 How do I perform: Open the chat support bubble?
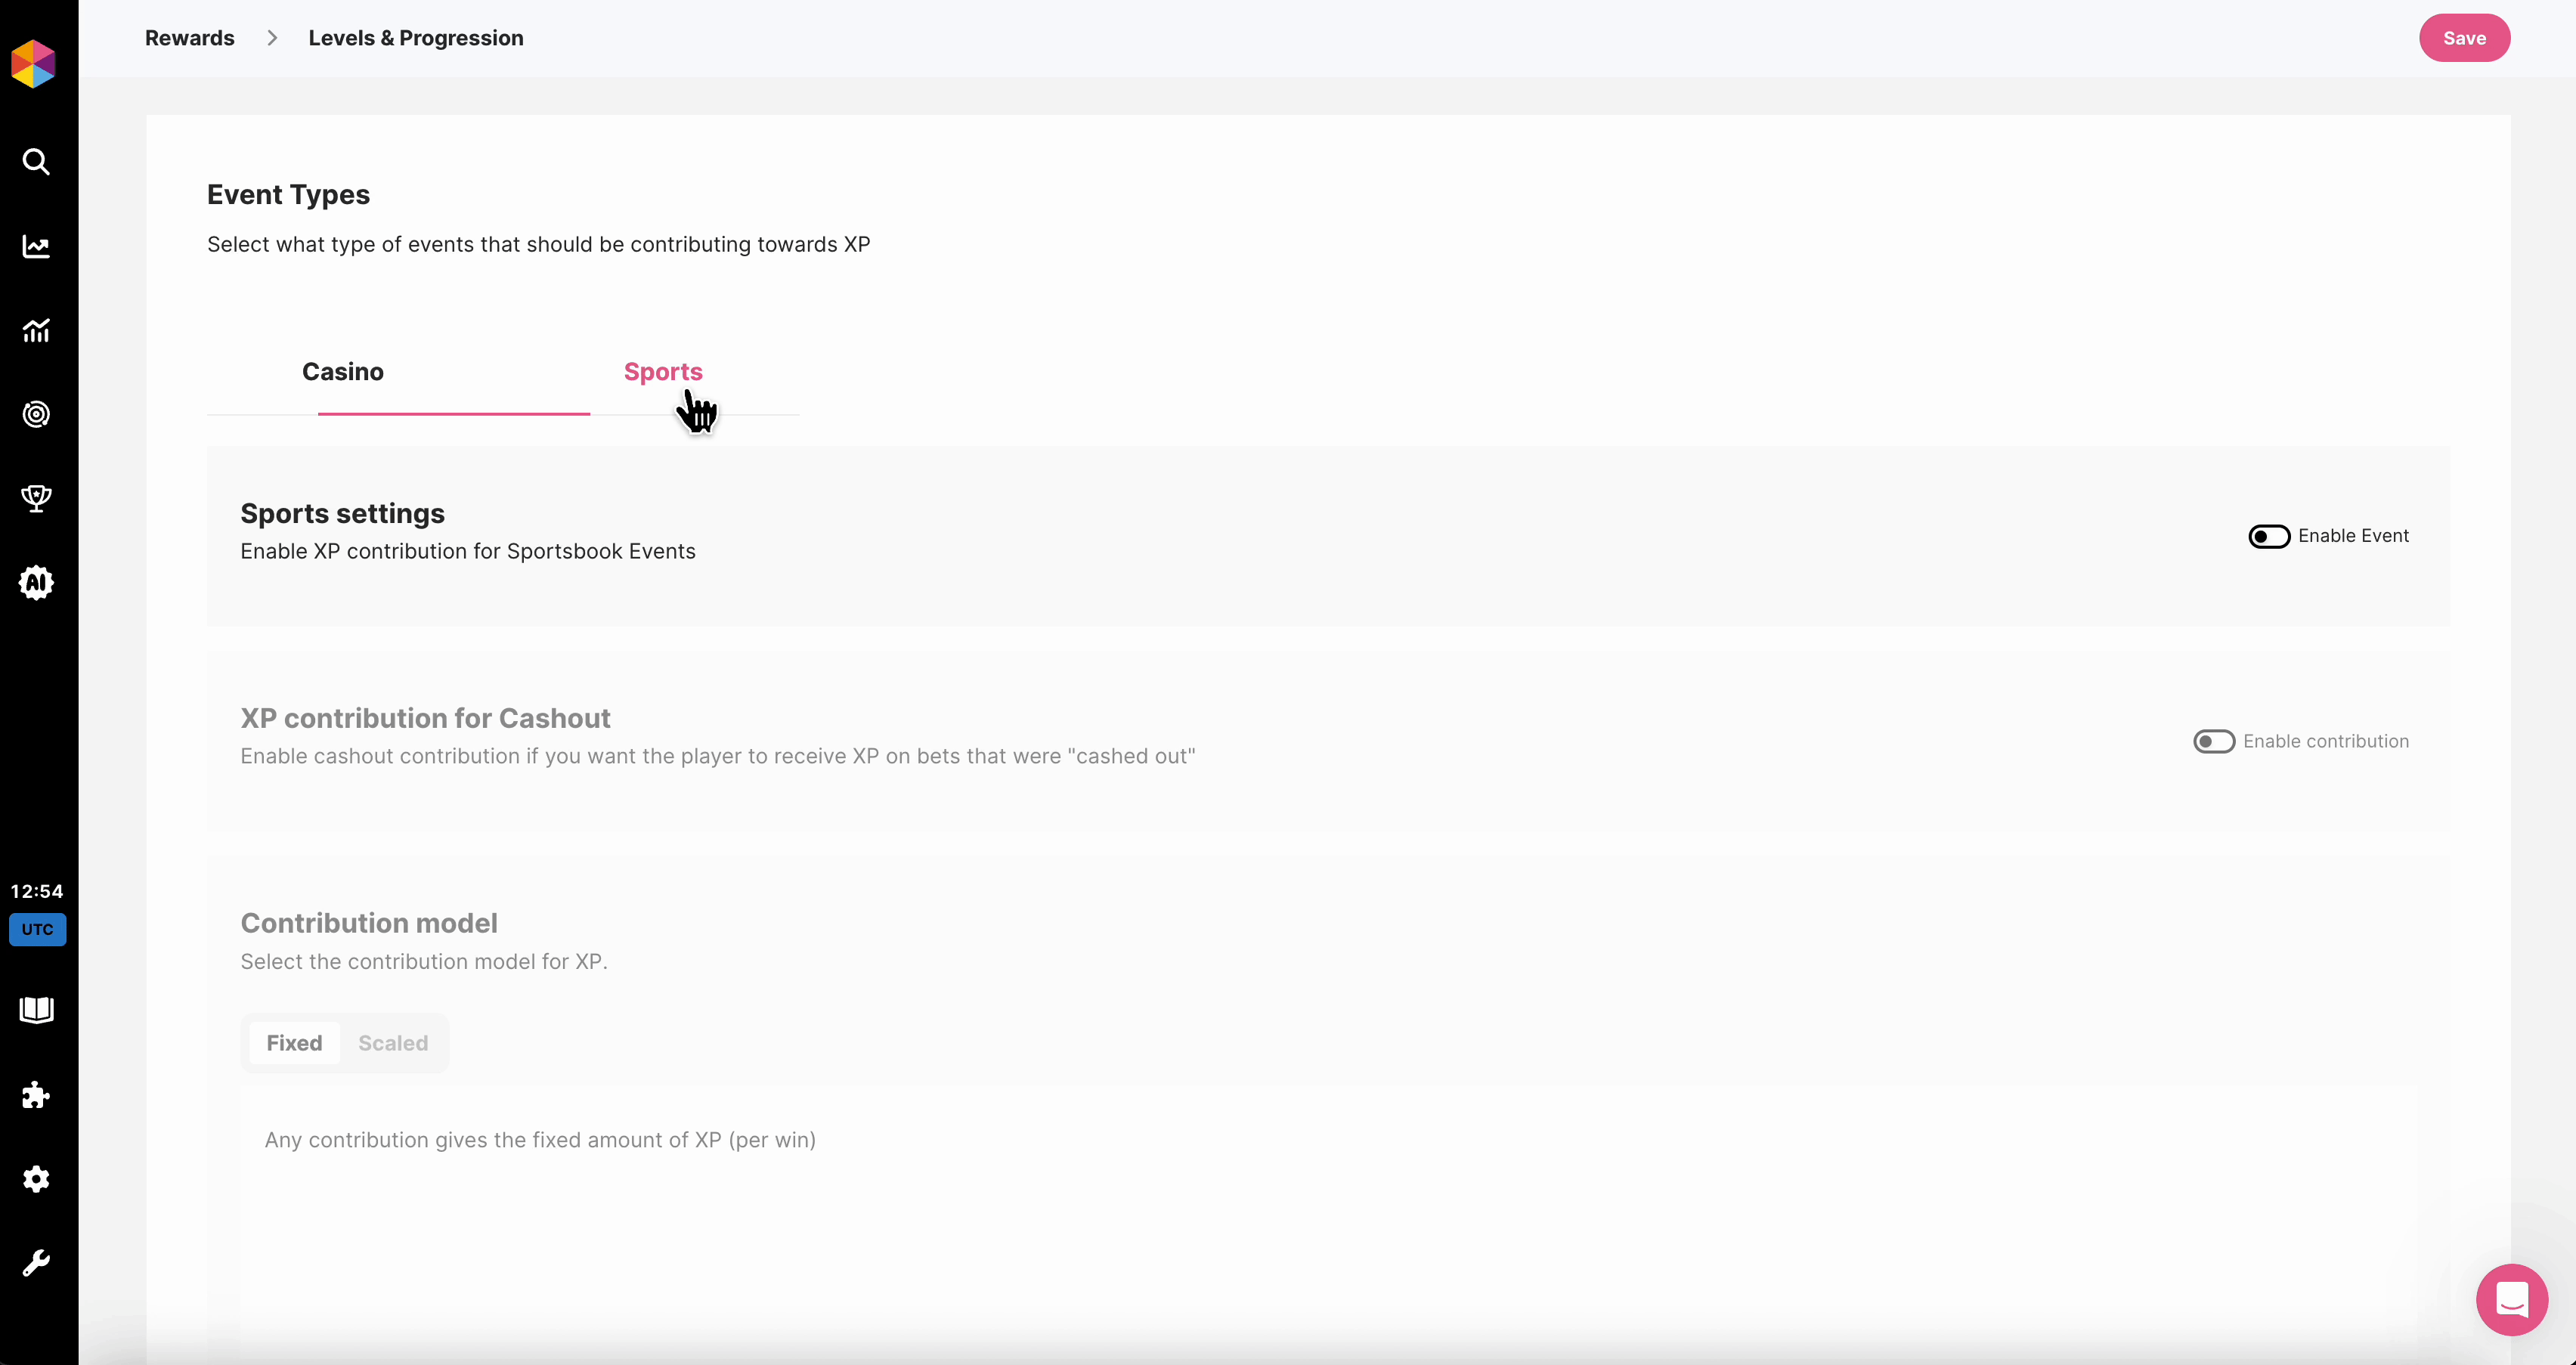(2511, 1299)
